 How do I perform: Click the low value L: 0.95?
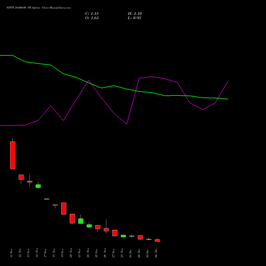[135, 18]
